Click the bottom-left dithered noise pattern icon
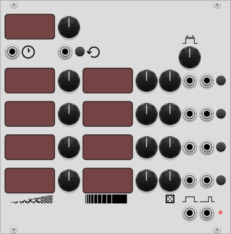231x234 pixels. coord(32,200)
